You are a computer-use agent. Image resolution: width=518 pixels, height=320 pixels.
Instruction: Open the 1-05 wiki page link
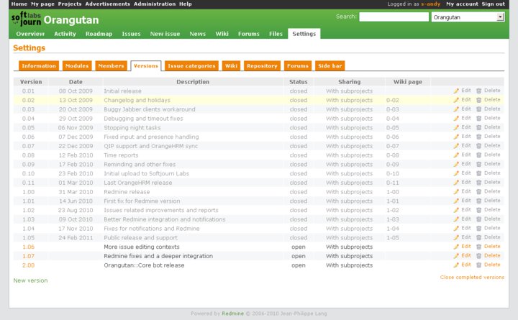[393, 237]
